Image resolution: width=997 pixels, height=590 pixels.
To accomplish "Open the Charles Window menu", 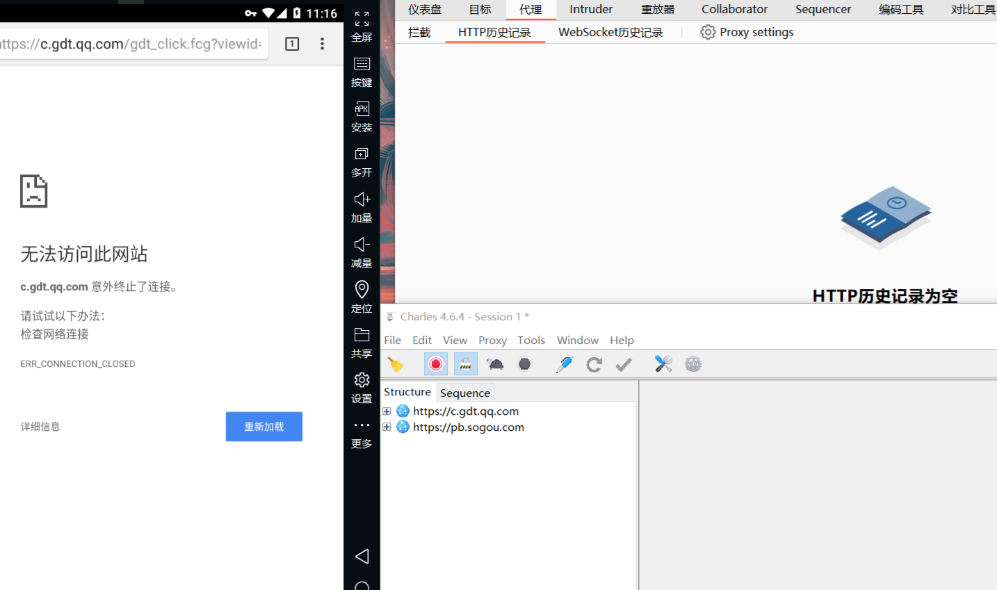I will coord(578,341).
